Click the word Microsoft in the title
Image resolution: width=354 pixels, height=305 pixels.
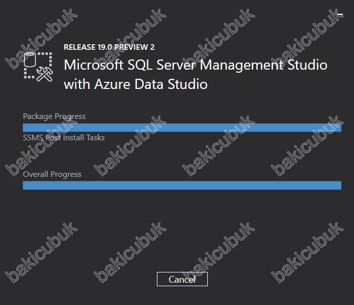coord(94,65)
